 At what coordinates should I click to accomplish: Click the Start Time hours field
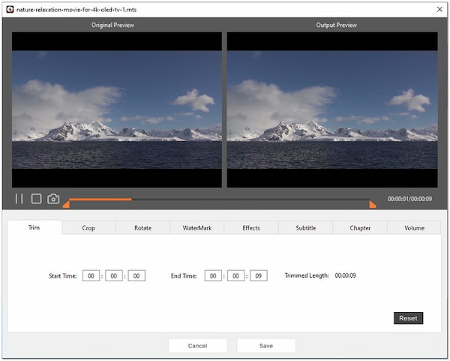[x=91, y=275]
